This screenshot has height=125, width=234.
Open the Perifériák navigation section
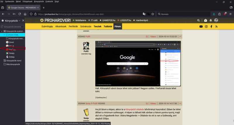(73, 26)
